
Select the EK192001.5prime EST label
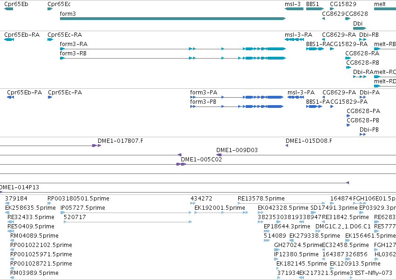(x=220, y=208)
